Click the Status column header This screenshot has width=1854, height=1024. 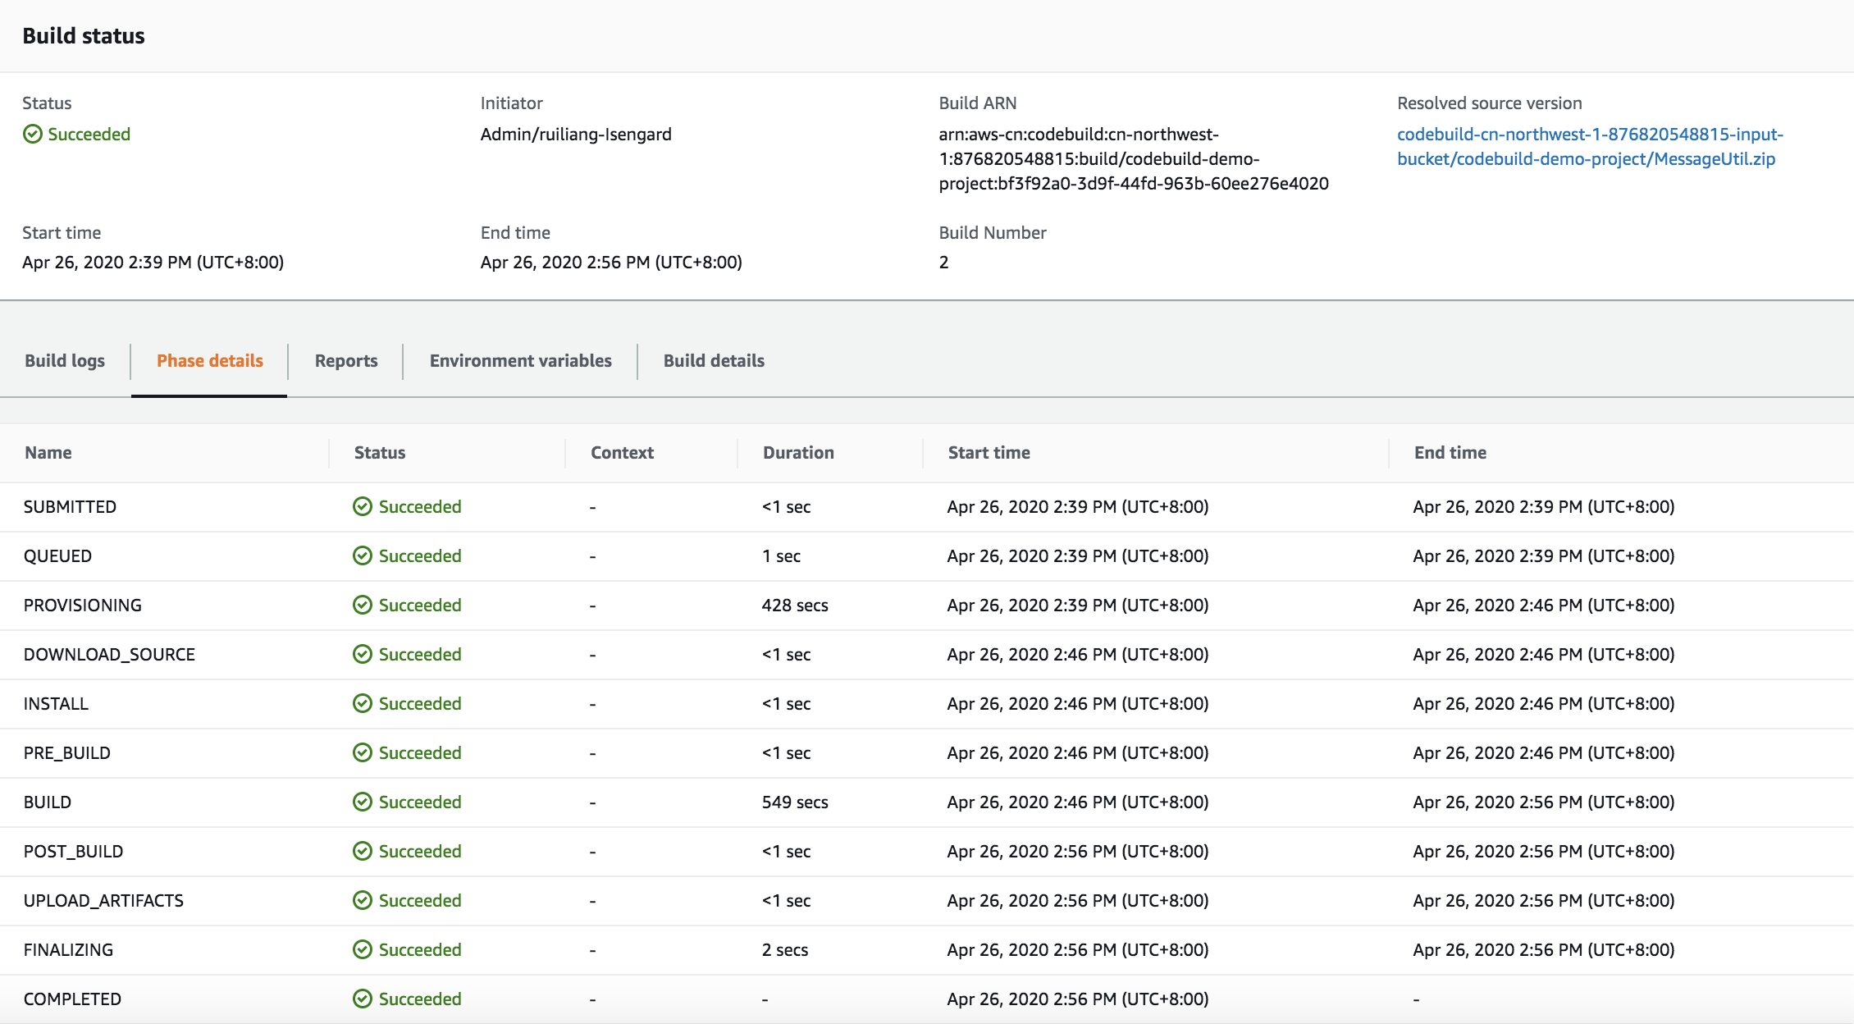click(x=380, y=453)
